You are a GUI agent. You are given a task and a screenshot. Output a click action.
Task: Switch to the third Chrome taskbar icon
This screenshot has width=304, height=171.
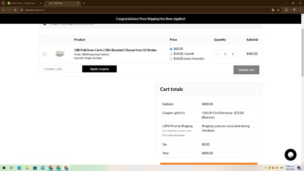[66, 168]
